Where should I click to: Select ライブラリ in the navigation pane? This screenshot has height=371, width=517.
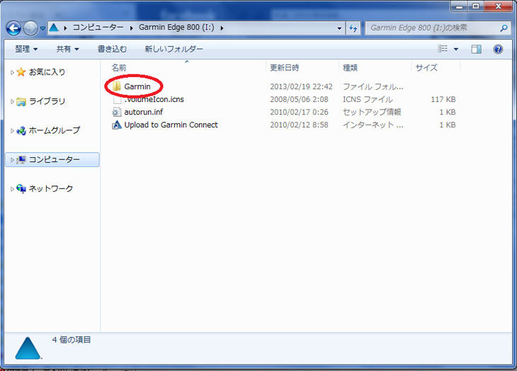pyautogui.click(x=47, y=101)
